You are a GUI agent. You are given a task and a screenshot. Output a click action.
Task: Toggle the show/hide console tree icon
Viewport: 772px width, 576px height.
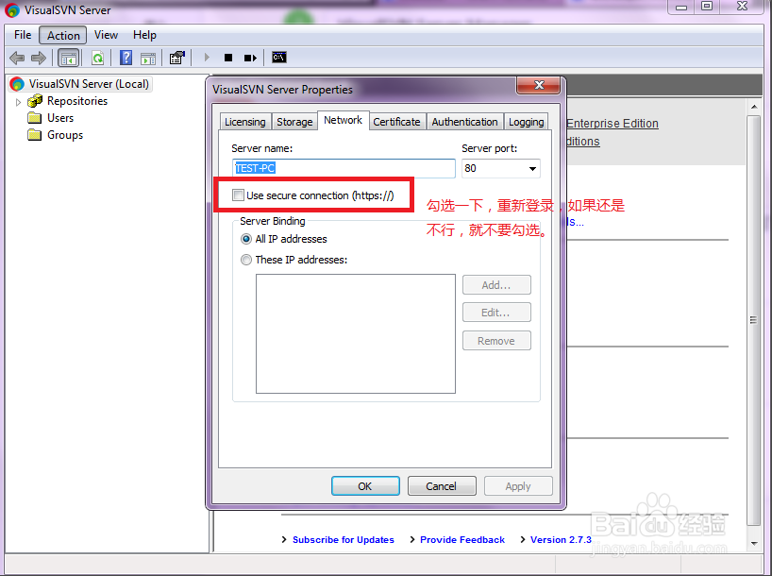point(69,59)
